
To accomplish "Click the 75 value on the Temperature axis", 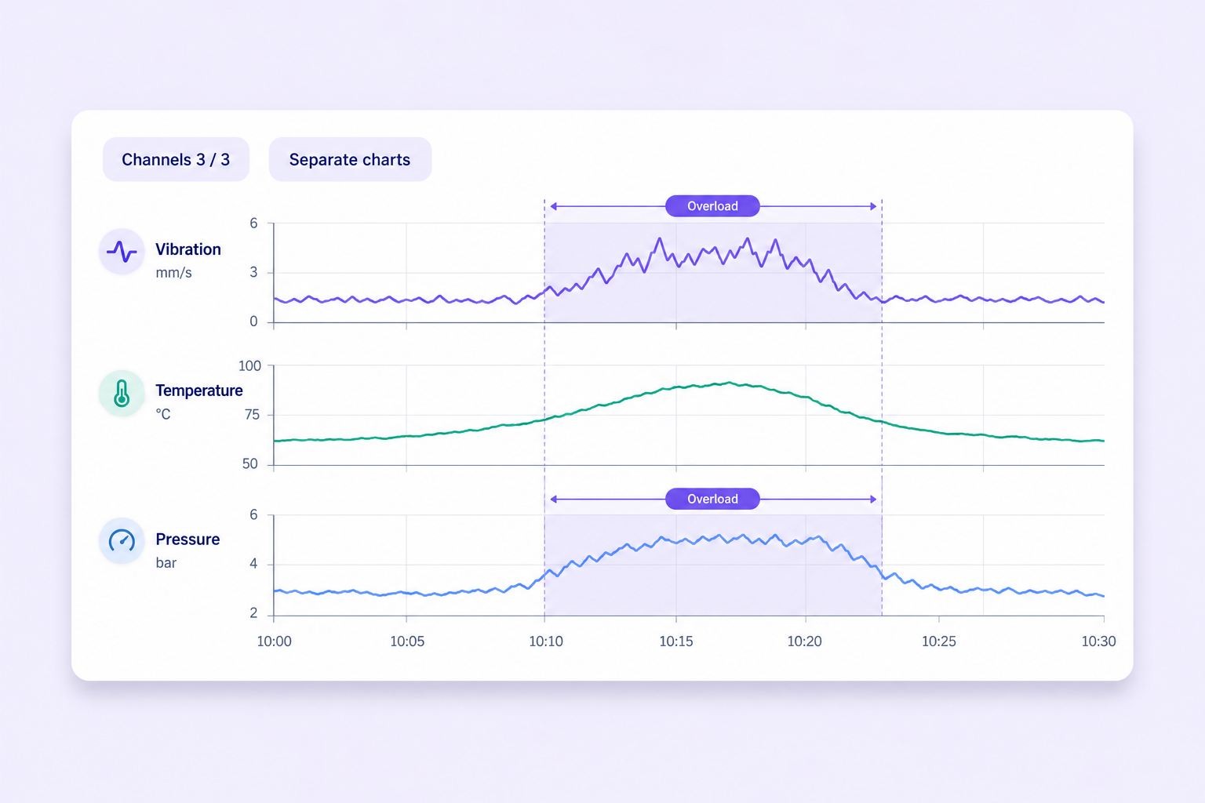I will [x=252, y=415].
